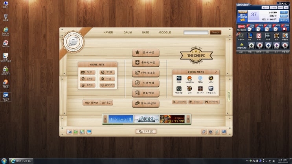Click the taskbar clock

click(x=283, y=161)
